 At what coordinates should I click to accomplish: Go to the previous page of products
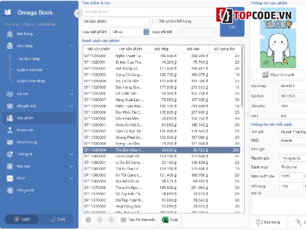click(x=100, y=220)
